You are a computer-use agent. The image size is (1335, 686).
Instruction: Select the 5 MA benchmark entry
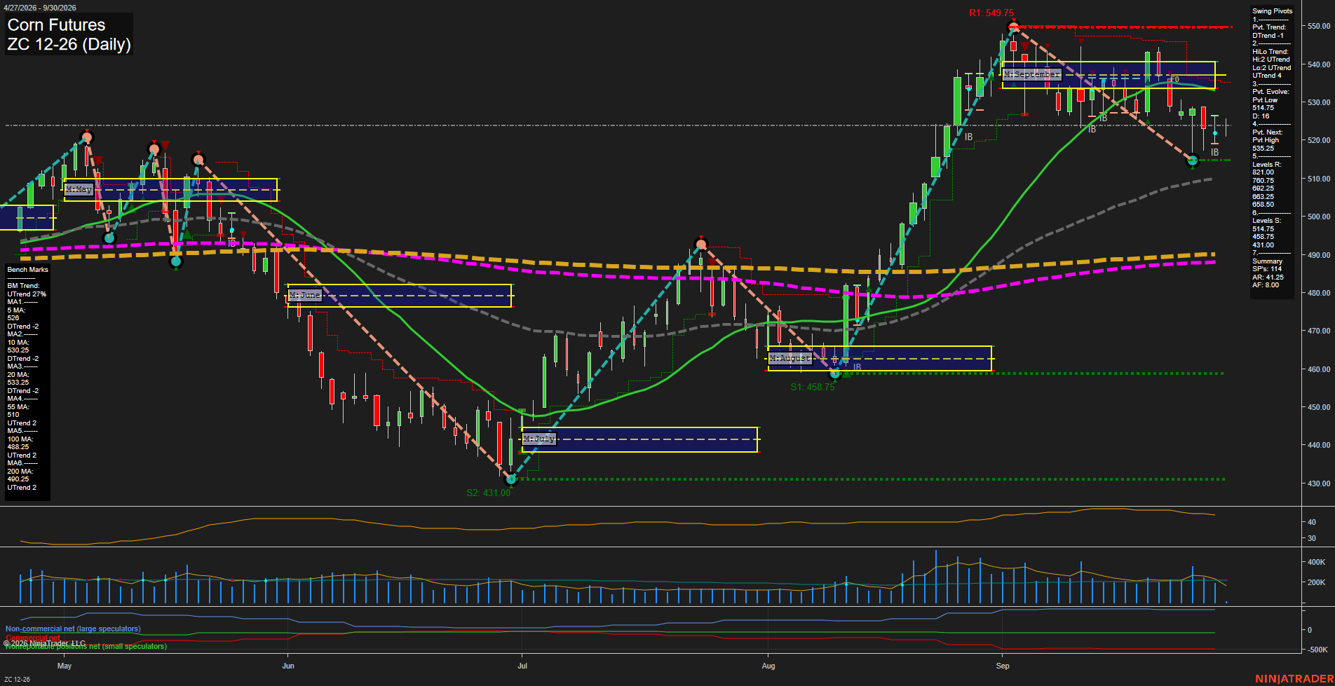[x=18, y=310]
